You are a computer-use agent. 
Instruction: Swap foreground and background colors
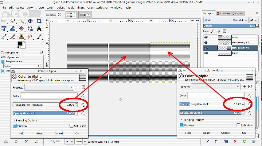[x=24, y=42]
